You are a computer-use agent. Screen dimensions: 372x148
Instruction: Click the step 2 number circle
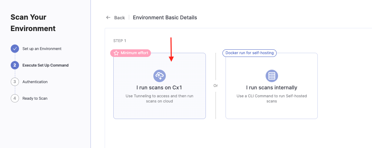tap(15, 65)
